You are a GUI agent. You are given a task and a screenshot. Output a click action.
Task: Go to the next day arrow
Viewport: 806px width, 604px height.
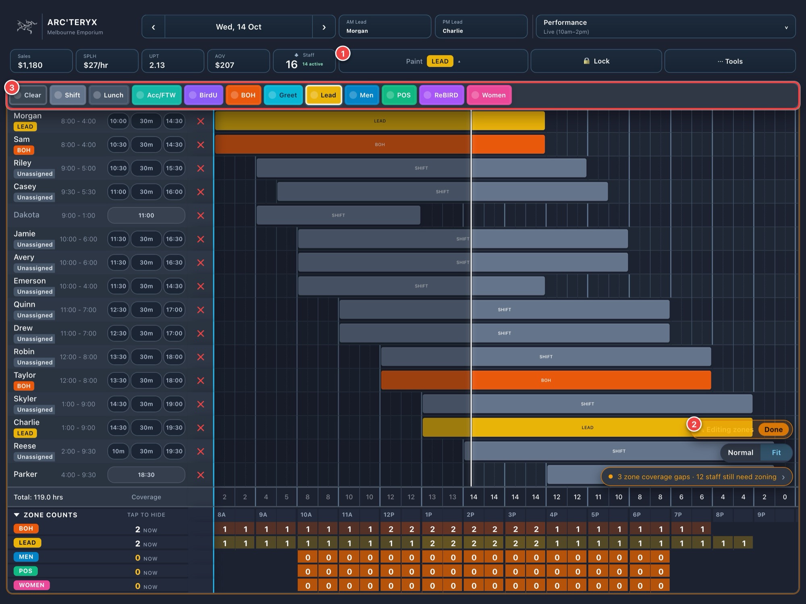pyautogui.click(x=324, y=27)
